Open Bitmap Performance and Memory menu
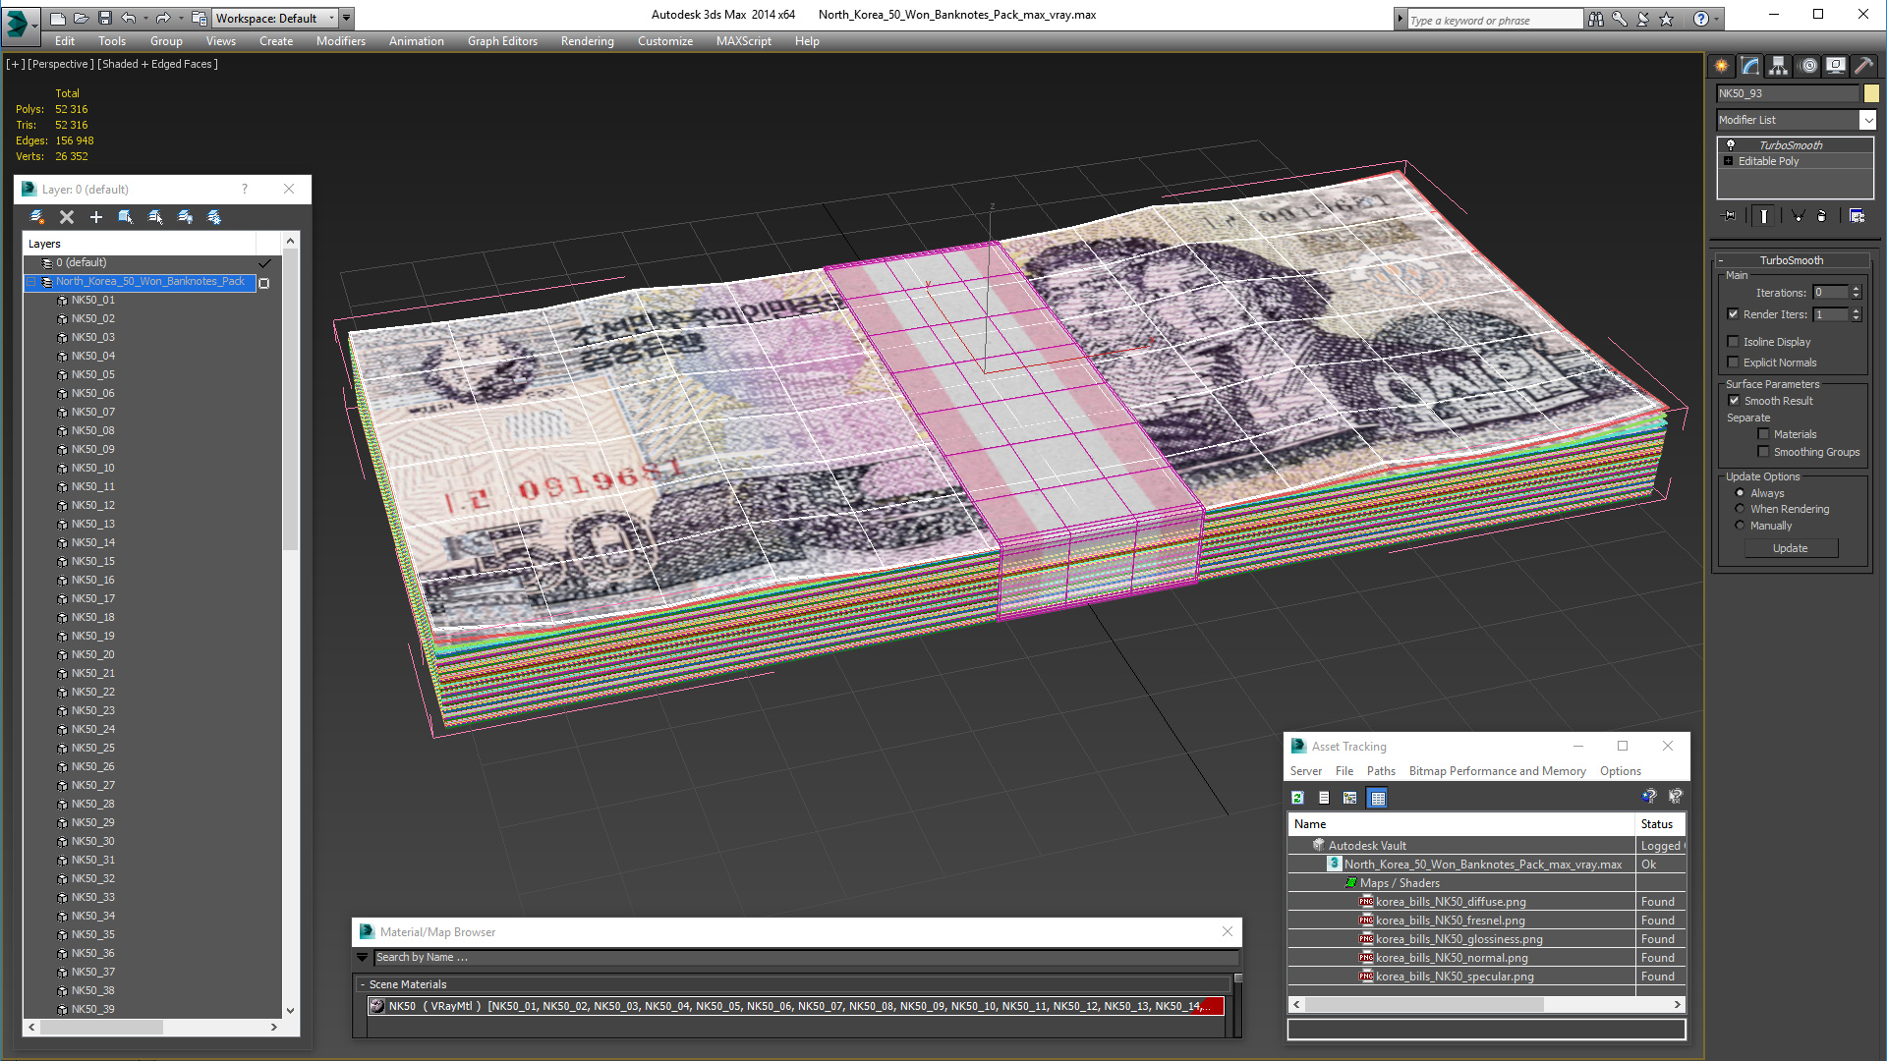Image resolution: width=1887 pixels, height=1061 pixels. click(1497, 771)
